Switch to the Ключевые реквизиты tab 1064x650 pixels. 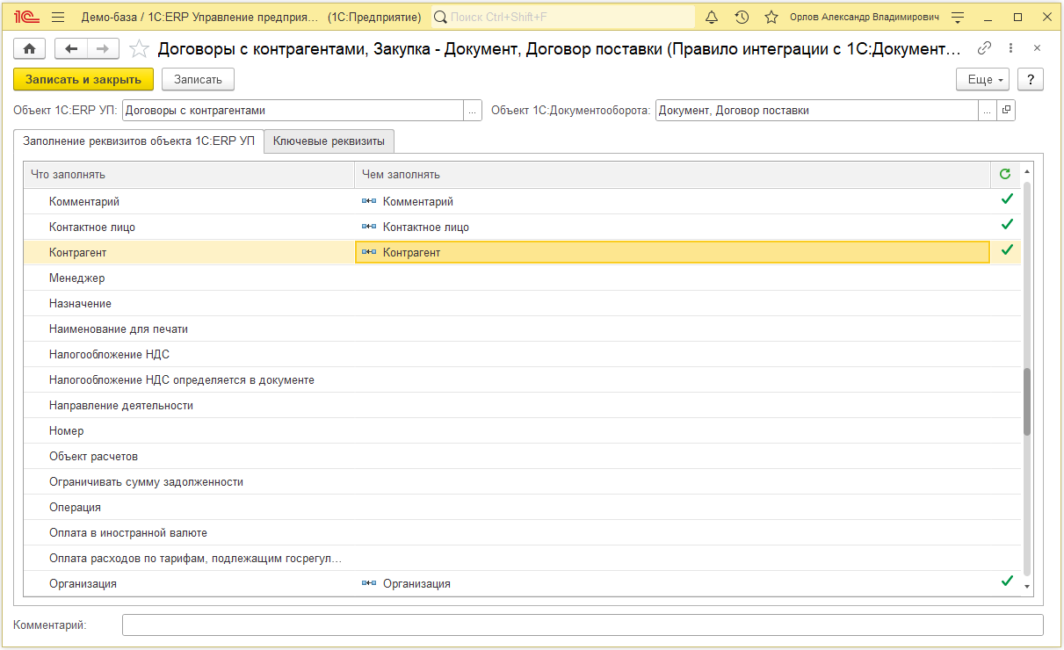329,141
